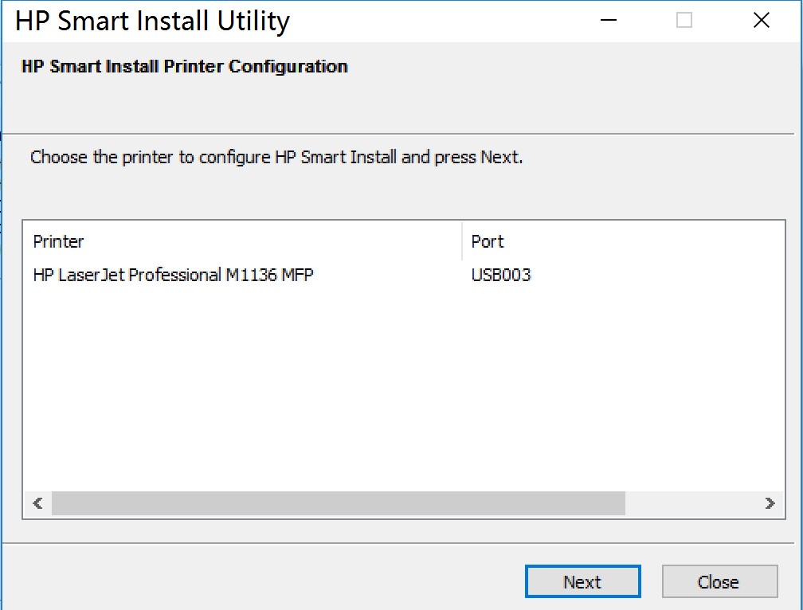Click the left scroll arrow in printer list

tap(37, 503)
